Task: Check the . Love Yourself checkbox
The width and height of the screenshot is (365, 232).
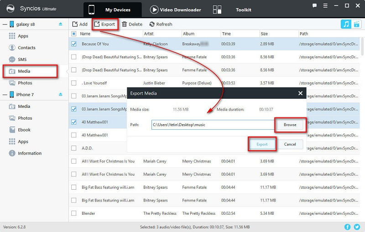Action: click(74, 83)
